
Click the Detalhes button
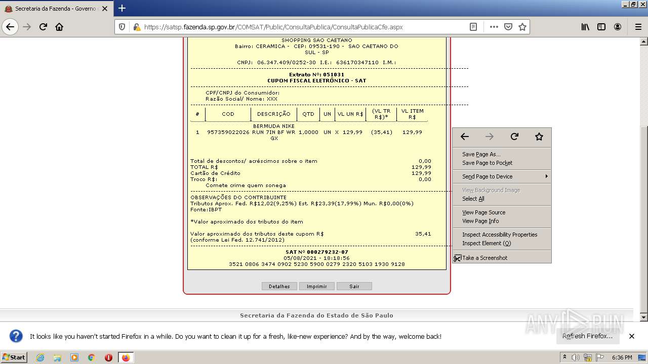tap(279, 286)
